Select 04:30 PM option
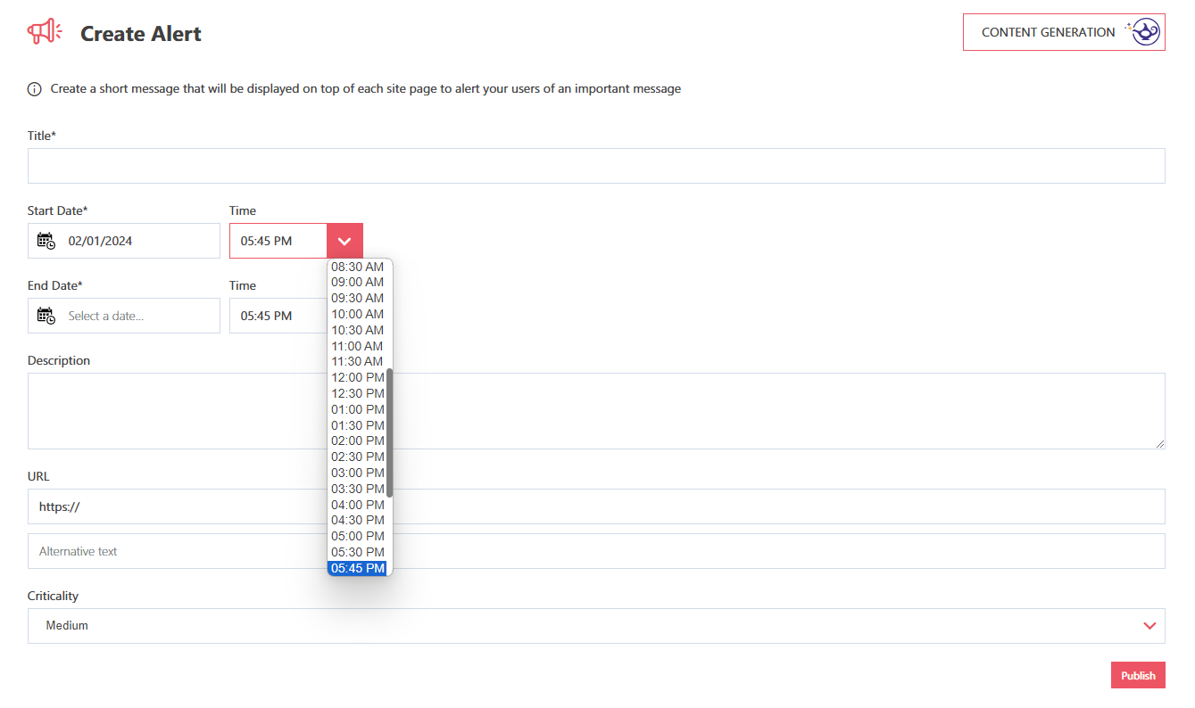The width and height of the screenshot is (1195, 708). tap(357, 520)
